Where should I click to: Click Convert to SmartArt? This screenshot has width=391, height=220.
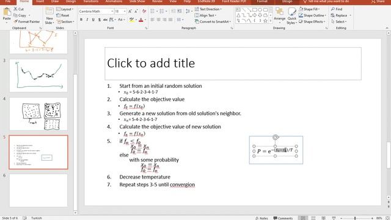[x=213, y=21]
